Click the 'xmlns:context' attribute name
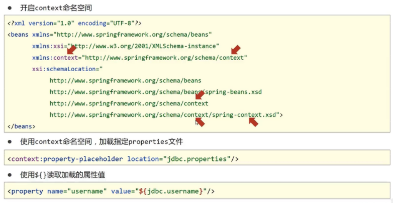Image resolution: width=393 pixels, height=204 pixels. (x=55, y=58)
